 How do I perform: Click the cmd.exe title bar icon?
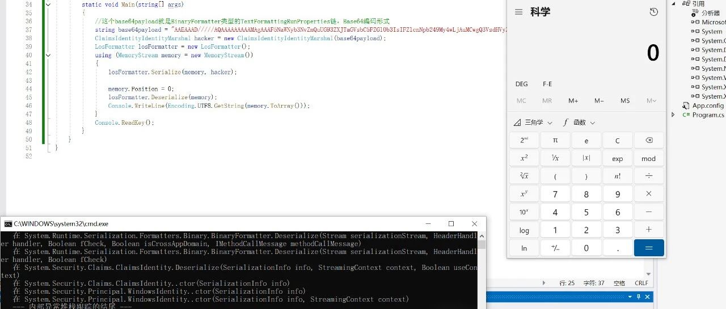(x=7, y=224)
